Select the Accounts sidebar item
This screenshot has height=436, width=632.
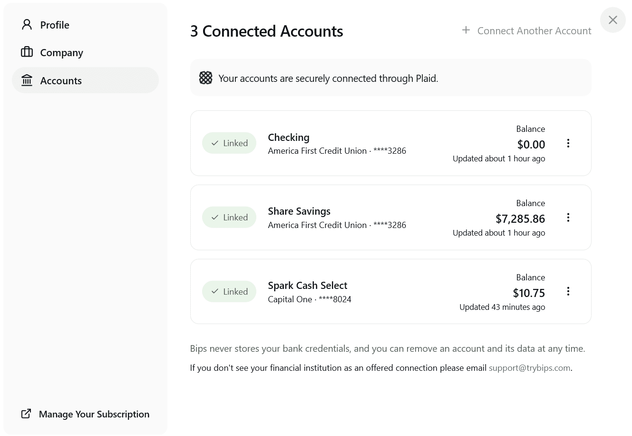point(61,80)
